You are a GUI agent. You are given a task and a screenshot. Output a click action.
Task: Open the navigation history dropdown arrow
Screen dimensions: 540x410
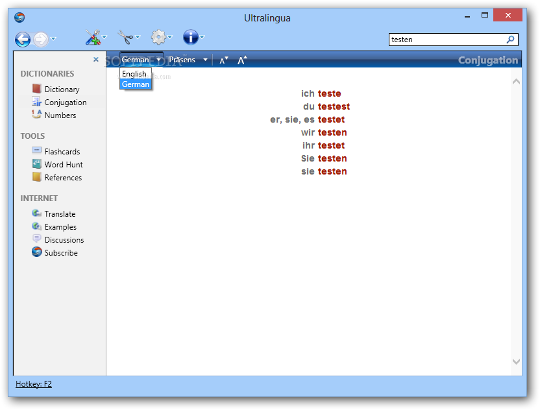click(53, 38)
